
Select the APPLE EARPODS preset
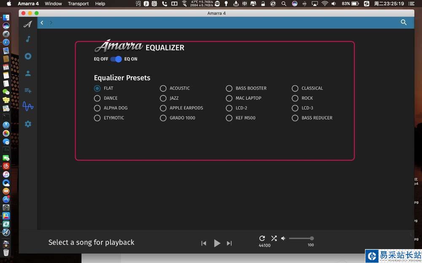point(163,108)
